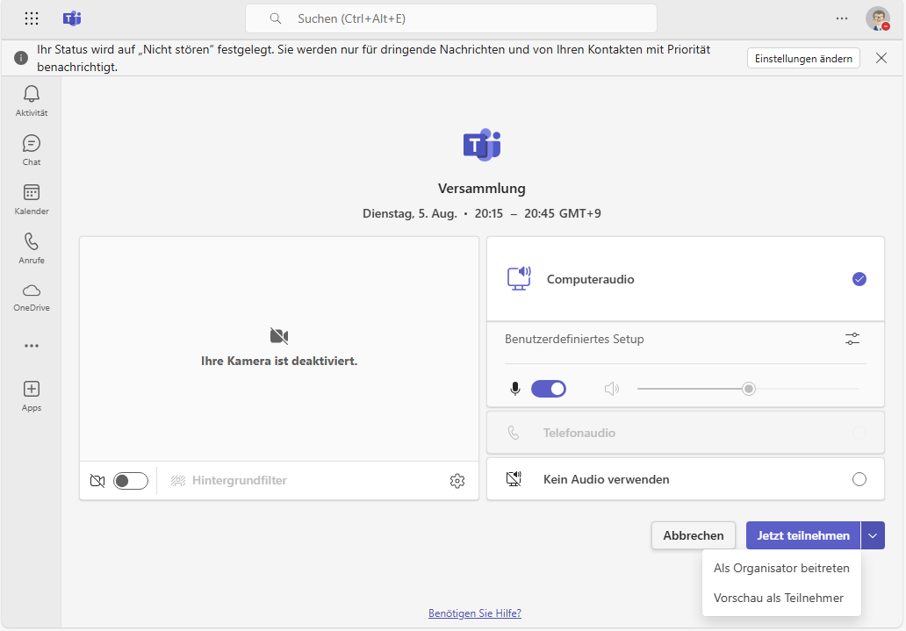Adjust the speaker volume slider handle

pos(749,389)
